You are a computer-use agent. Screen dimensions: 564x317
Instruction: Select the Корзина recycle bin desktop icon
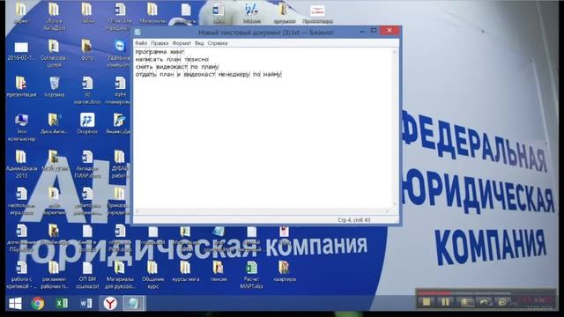click(x=55, y=87)
